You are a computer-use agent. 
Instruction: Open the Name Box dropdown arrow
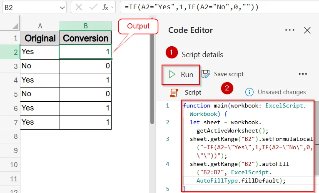62,8
